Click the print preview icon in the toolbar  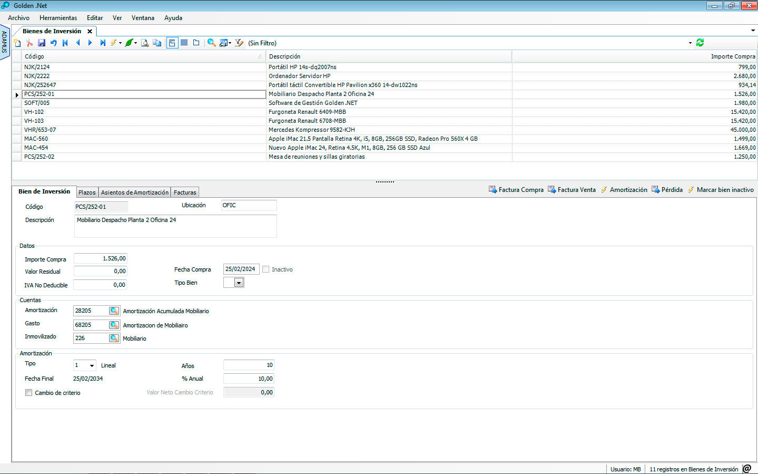(x=144, y=43)
